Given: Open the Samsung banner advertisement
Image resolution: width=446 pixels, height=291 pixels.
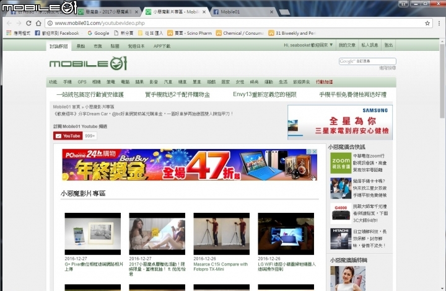Looking at the screenshot, I should pyautogui.click(x=340, y=122).
